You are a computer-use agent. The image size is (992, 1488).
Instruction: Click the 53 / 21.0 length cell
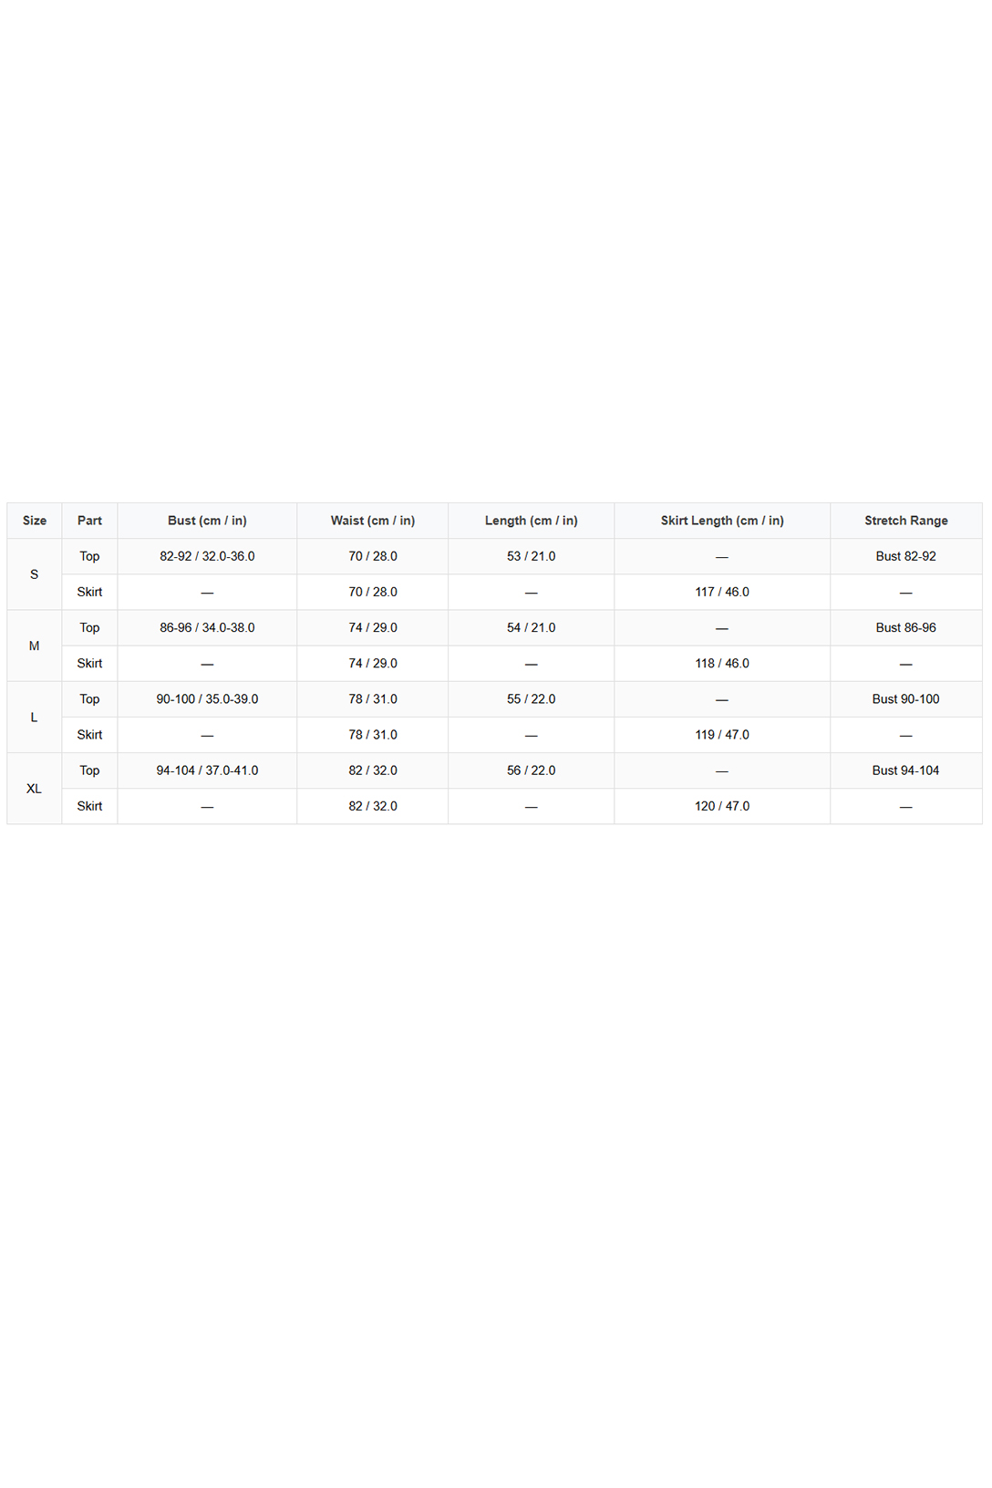(532, 556)
